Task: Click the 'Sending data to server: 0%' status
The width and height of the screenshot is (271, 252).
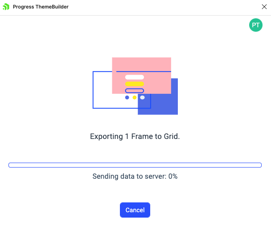Action: [135, 176]
